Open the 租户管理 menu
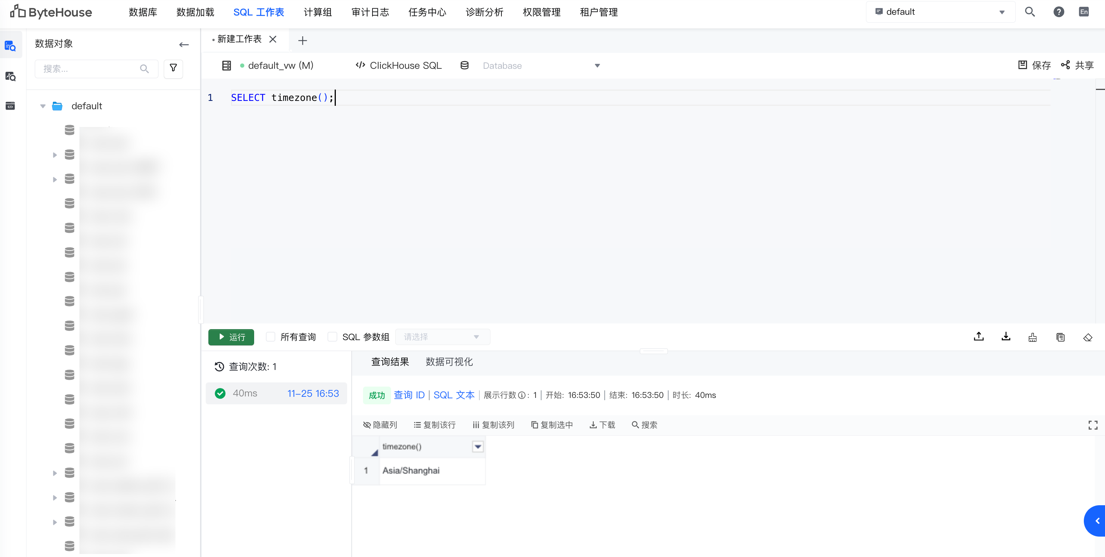The height and width of the screenshot is (557, 1105). pyautogui.click(x=598, y=12)
